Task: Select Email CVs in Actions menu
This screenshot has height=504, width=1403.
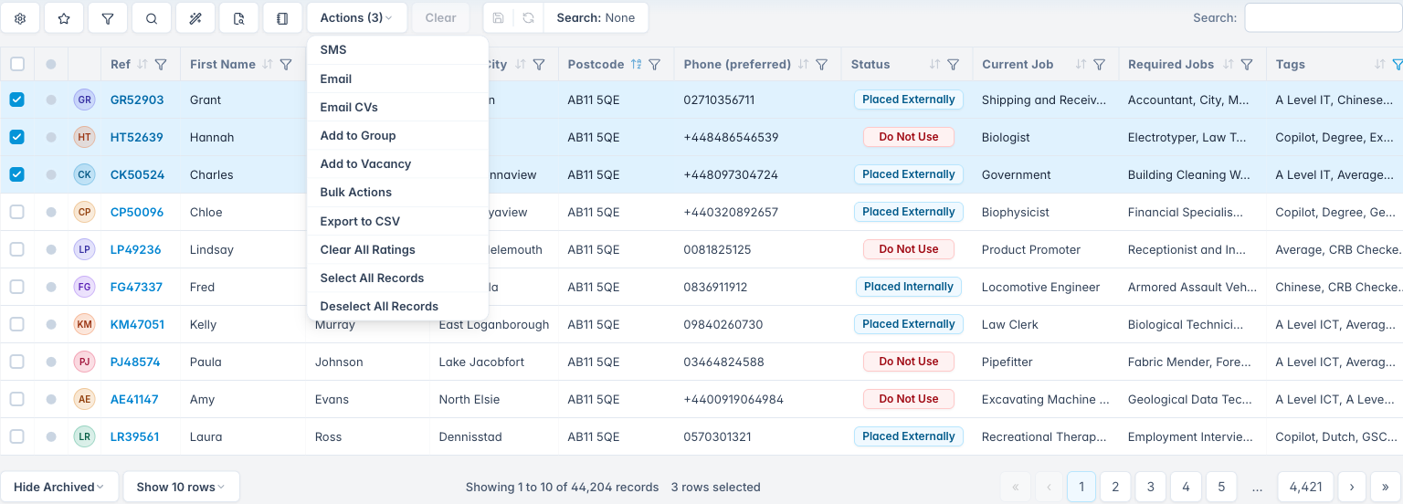Action: coord(397,107)
